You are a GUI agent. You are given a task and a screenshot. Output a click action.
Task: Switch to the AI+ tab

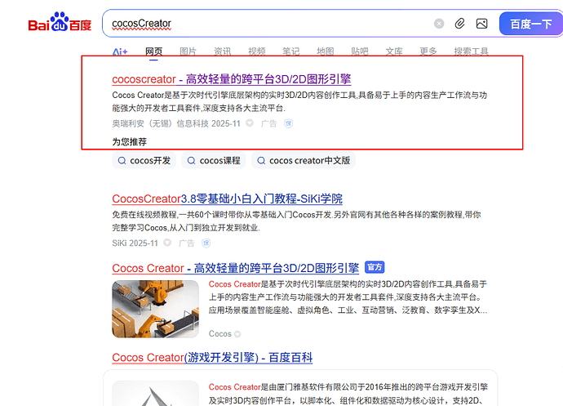pos(120,51)
